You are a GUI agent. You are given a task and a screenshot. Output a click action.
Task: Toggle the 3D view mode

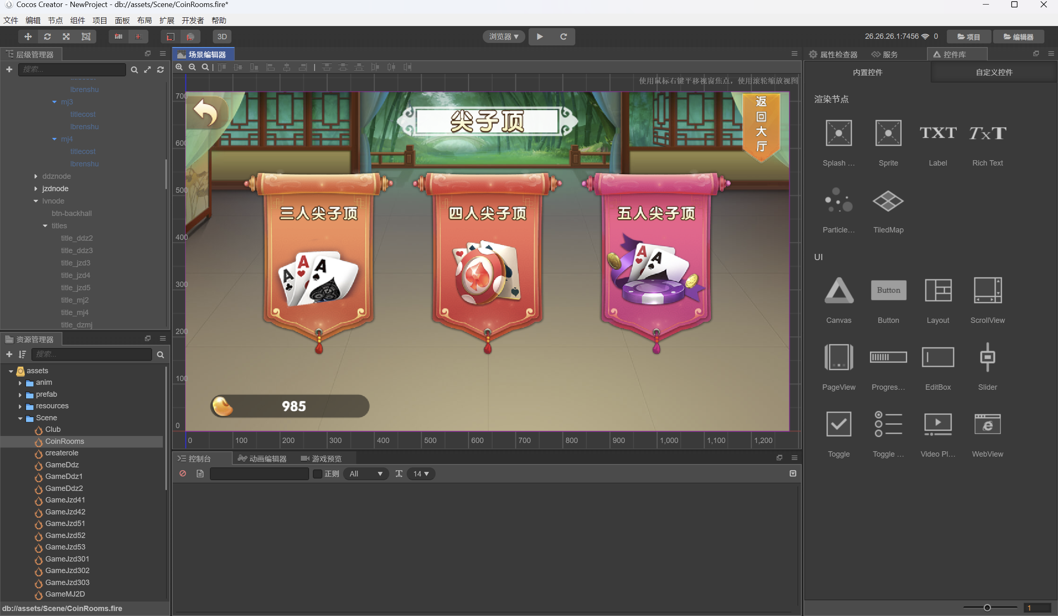(222, 36)
